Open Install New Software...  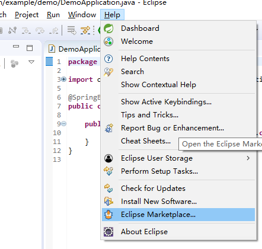178,202
